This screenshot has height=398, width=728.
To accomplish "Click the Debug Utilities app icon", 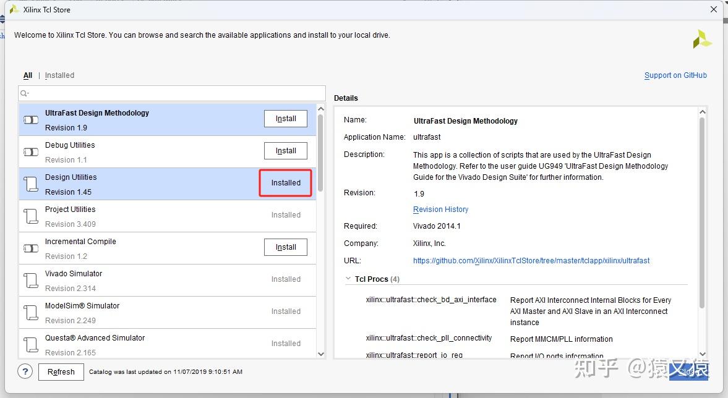I will [31, 152].
